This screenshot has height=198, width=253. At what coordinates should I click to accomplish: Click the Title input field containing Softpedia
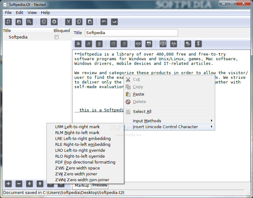tap(131, 33)
